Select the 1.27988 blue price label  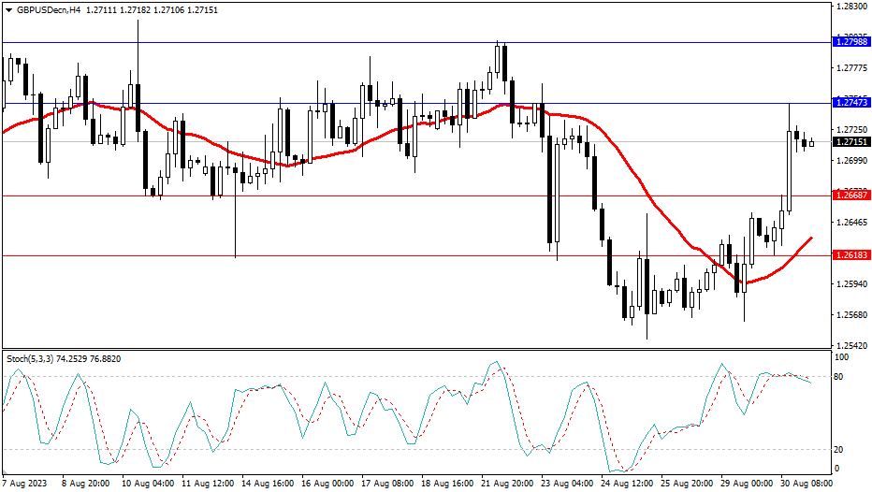tap(850, 42)
